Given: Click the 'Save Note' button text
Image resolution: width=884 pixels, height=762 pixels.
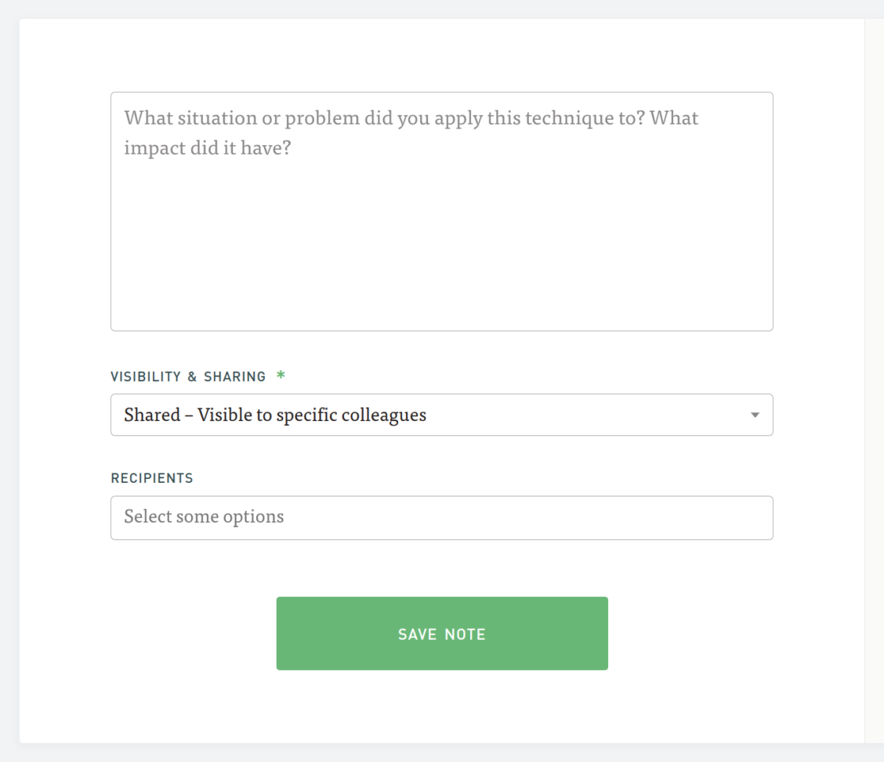Looking at the screenshot, I should (442, 634).
